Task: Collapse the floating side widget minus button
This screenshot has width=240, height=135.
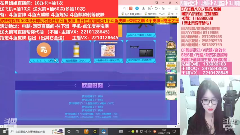Action: pos(171,38)
